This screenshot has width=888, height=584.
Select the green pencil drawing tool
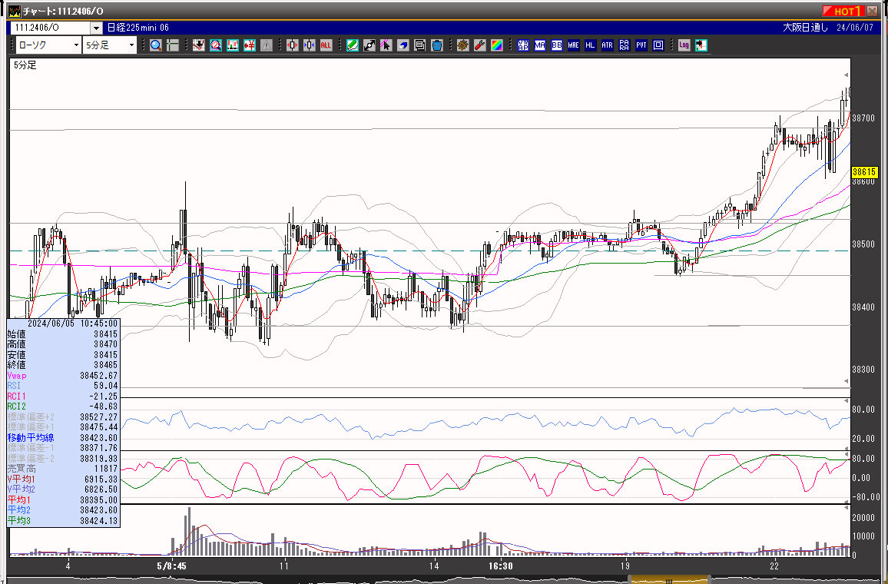click(x=352, y=45)
